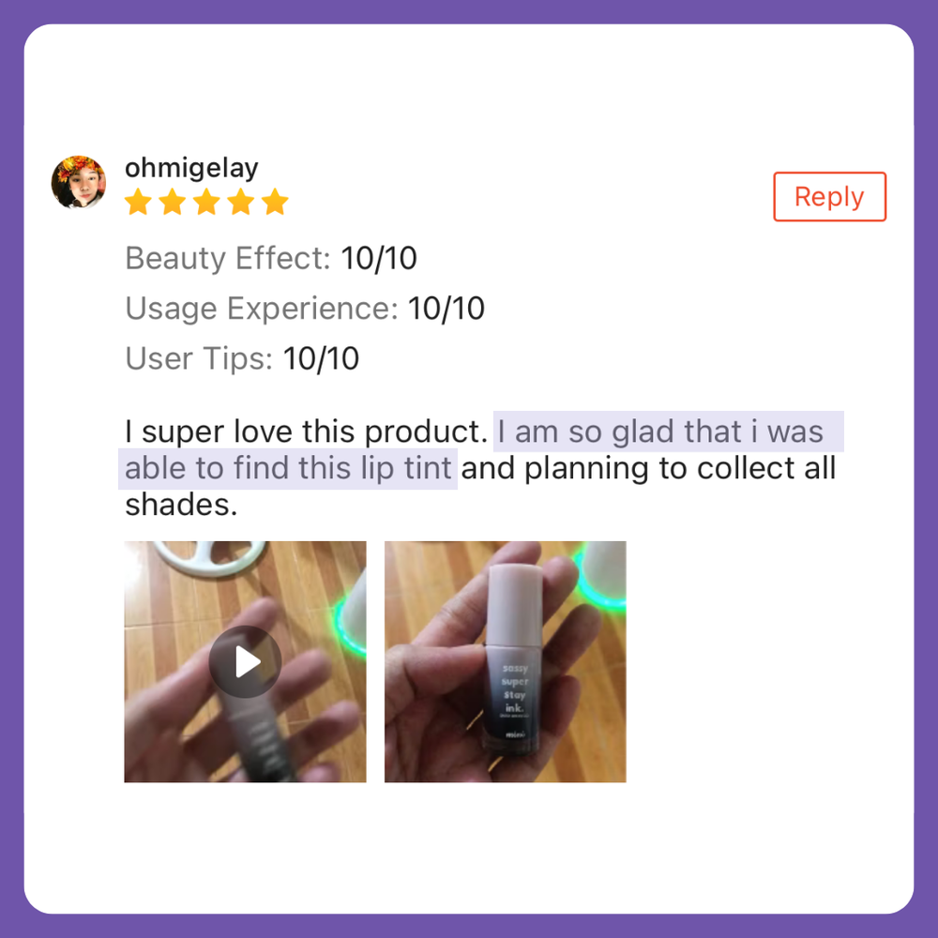938x938 pixels.
Task: Click the word 'shades.' in review
Action: [x=181, y=505]
